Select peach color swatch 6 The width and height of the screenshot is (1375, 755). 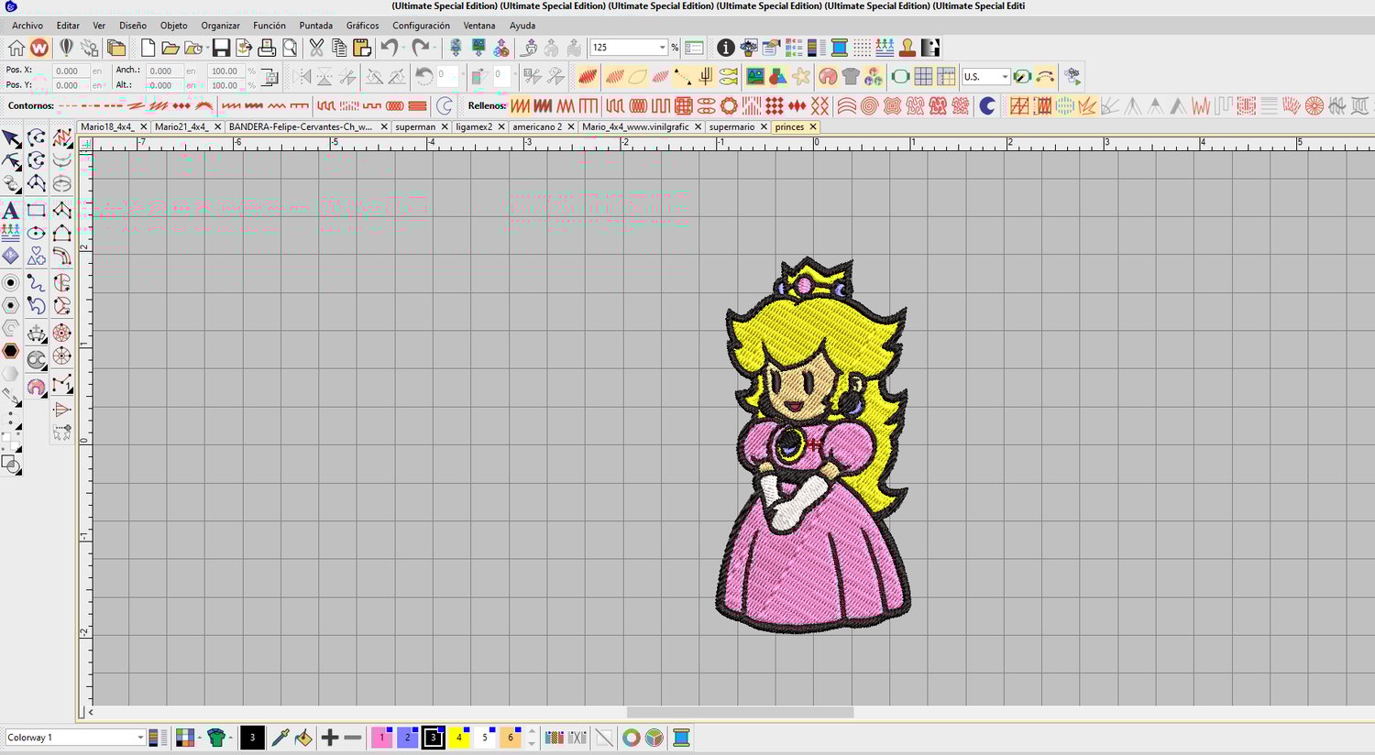pos(510,738)
